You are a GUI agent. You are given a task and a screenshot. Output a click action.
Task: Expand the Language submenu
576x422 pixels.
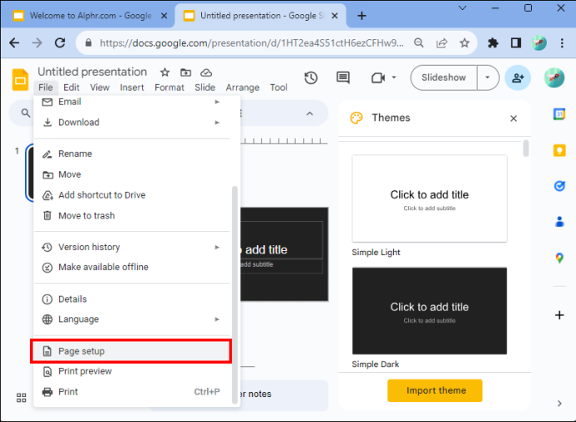133,319
